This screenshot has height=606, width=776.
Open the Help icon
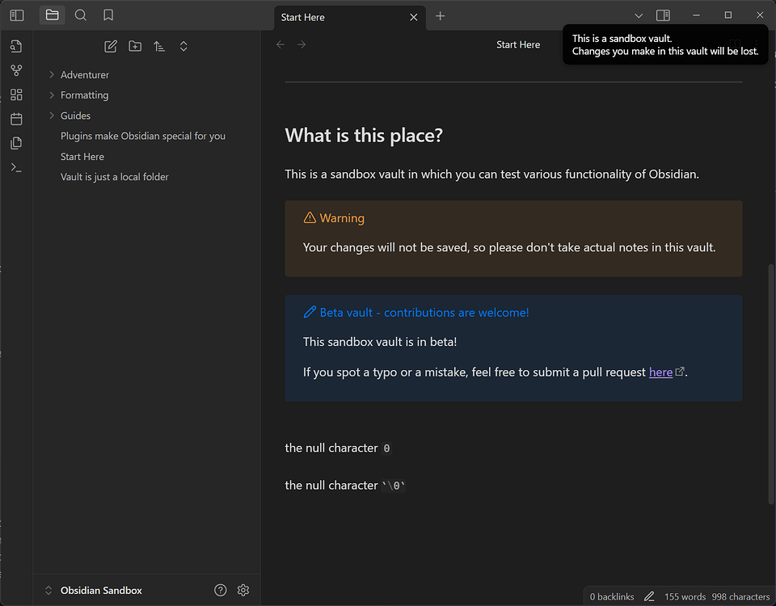tap(220, 590)
